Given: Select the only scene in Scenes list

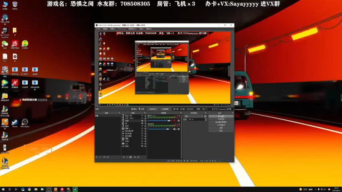Looking at the screenshot, I should (108, 116).
